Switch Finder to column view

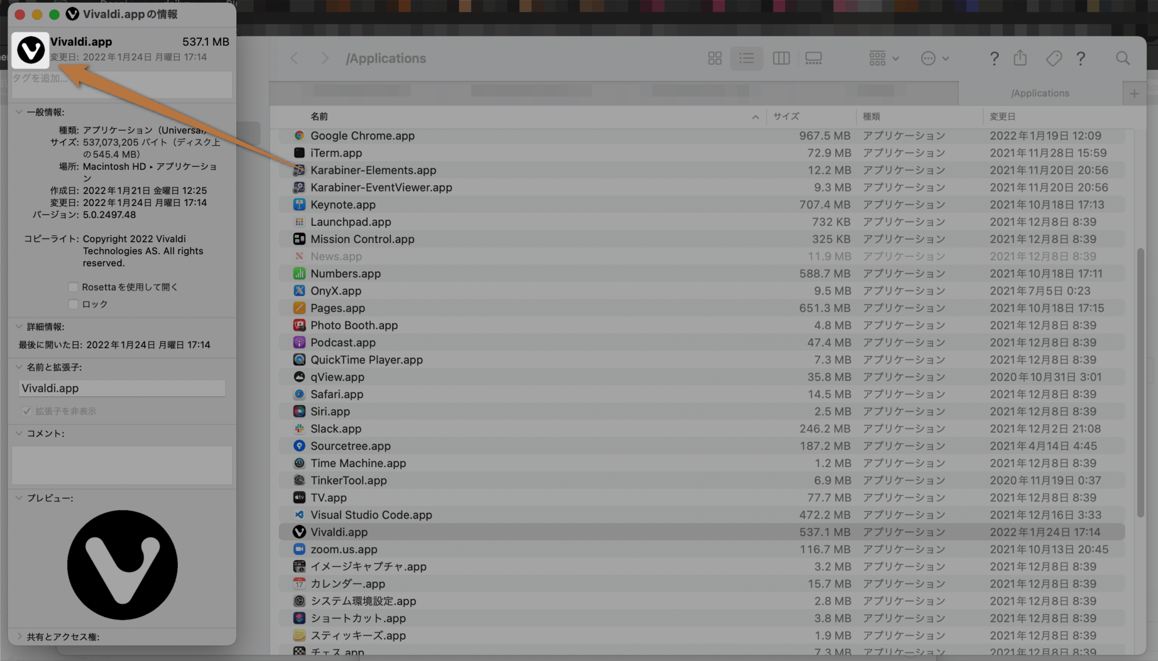point(781,58)
